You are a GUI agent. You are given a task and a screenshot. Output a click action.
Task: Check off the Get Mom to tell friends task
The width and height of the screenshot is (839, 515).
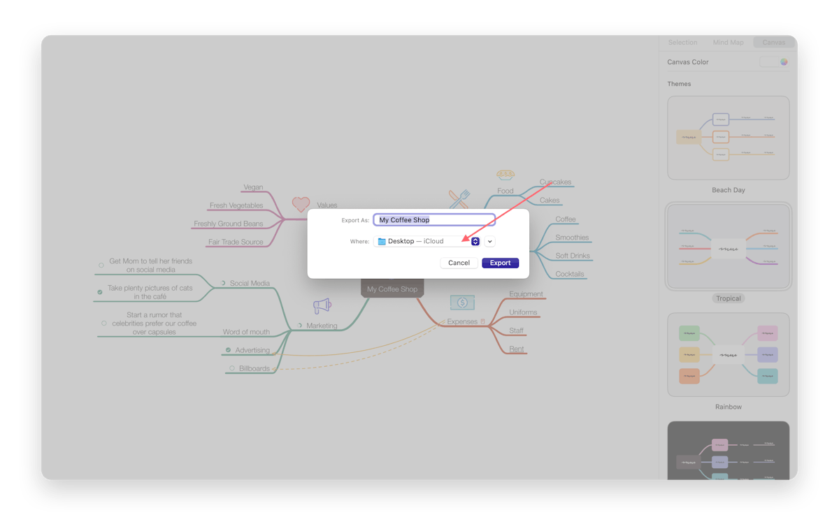[x=101, y=266]
